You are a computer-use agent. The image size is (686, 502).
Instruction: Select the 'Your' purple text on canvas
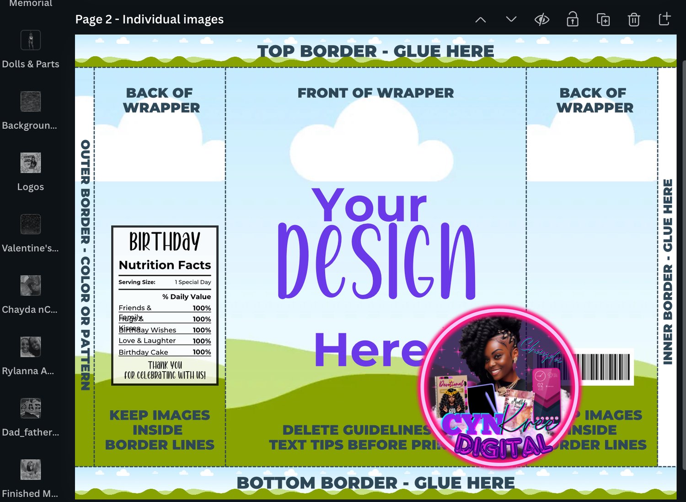tap(369, 205)
